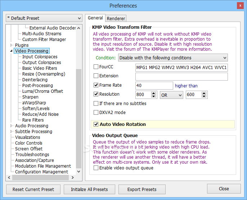
Task: Open Rare Filters tree item
Action: pos(33,120)
